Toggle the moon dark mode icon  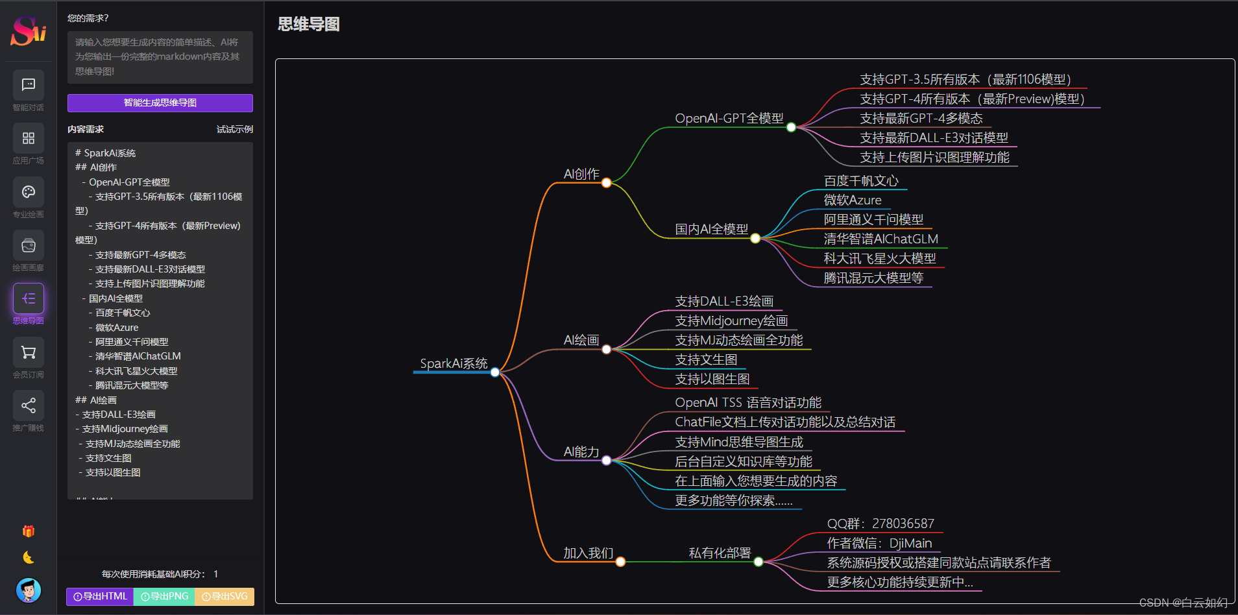point(29,557)
